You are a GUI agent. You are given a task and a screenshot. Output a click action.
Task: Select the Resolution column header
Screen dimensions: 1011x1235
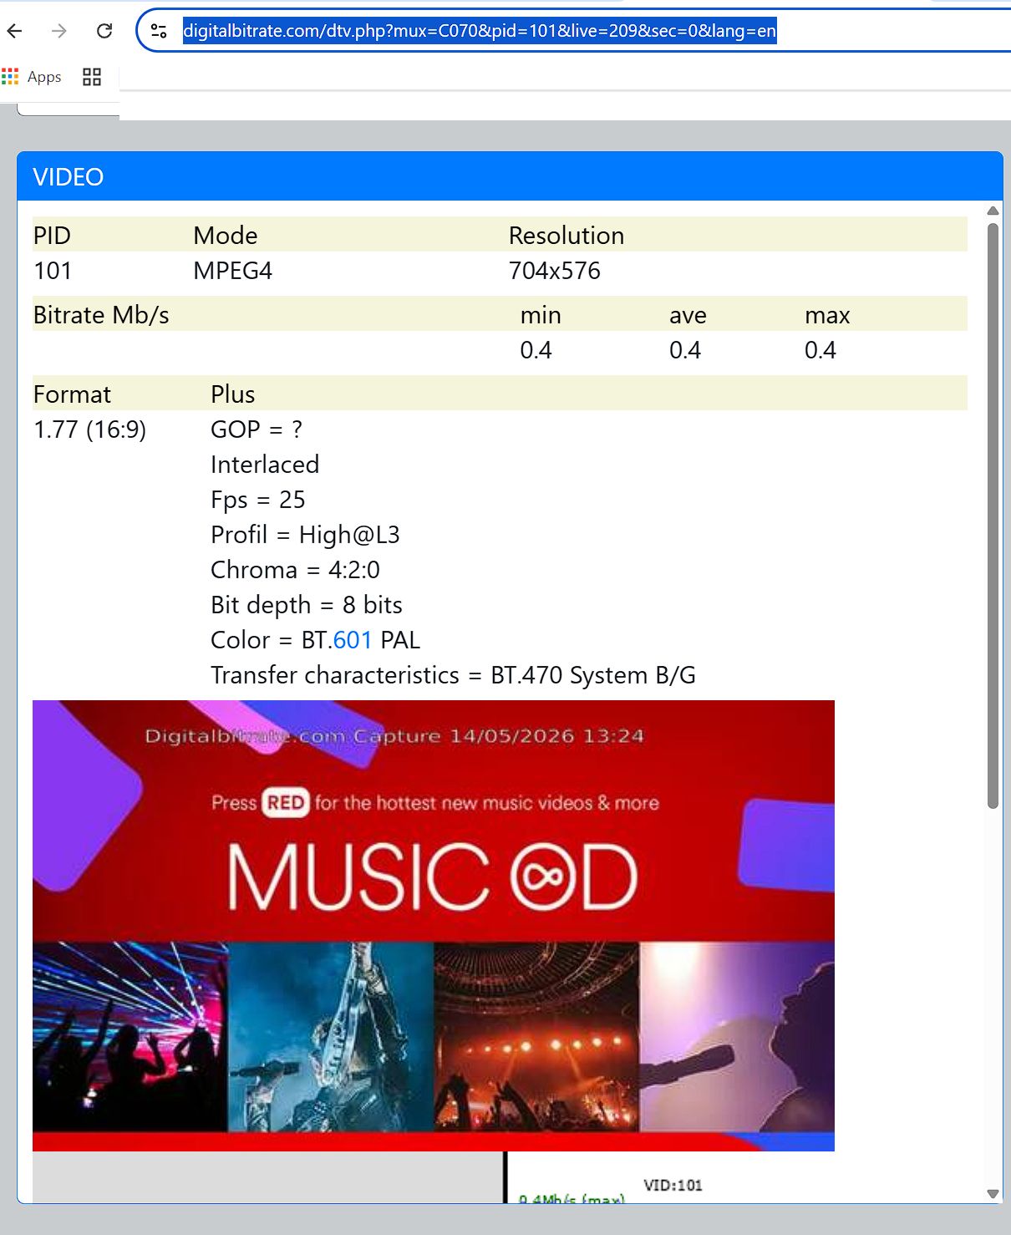(x=566, y=236)
